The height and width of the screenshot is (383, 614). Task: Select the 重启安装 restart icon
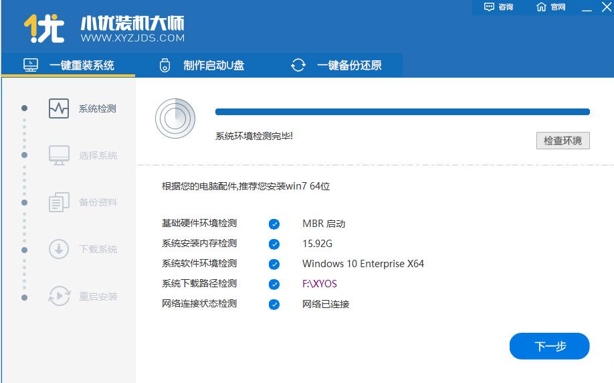pos(59,296)
